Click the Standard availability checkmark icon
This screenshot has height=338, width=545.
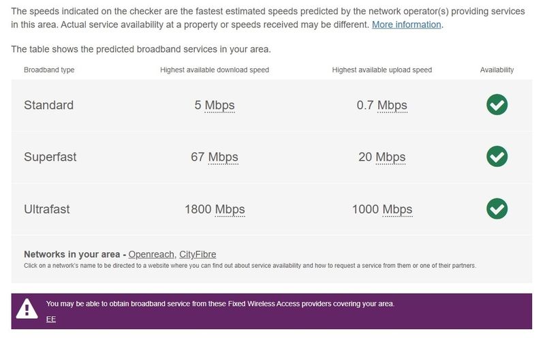click(497, 105)
